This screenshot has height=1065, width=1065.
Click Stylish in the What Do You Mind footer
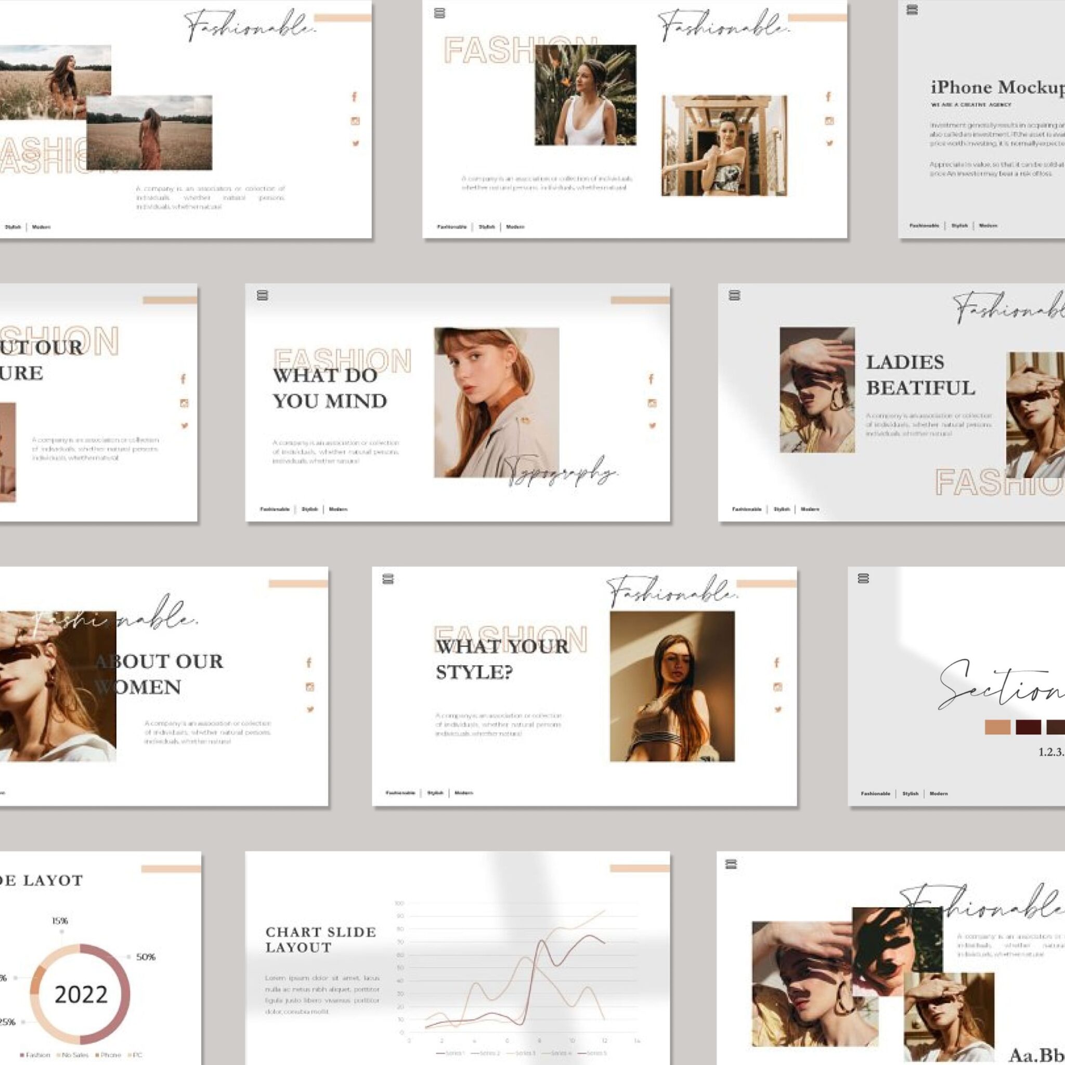(x=310, y=509)
